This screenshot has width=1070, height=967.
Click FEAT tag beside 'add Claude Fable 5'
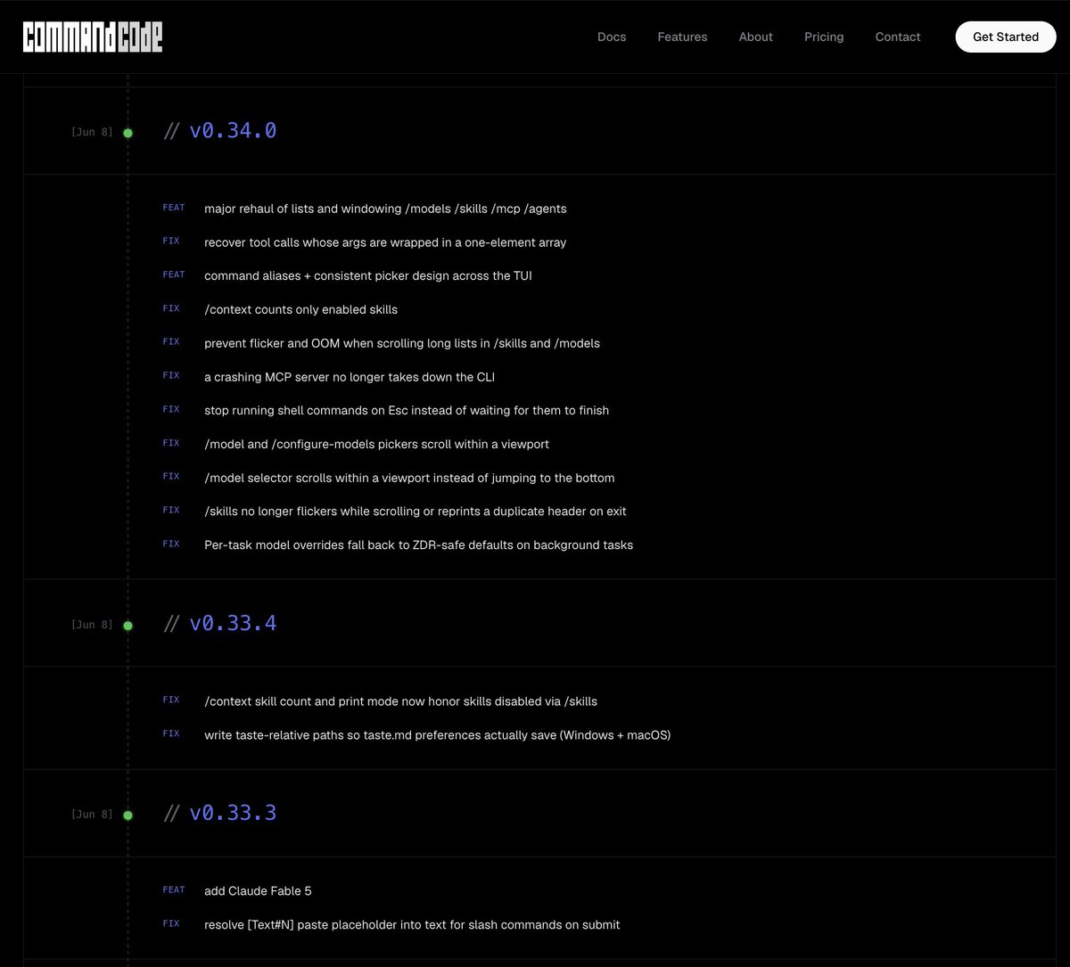[174, 889]
